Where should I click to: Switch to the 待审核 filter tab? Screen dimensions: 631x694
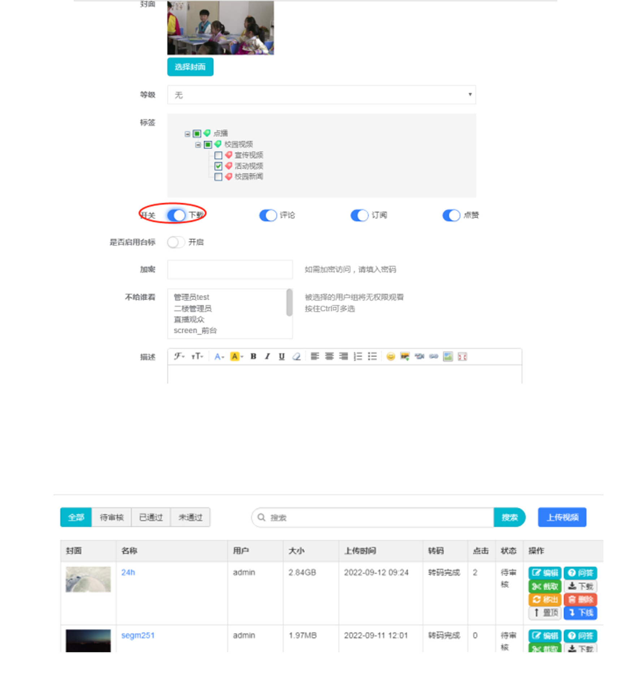click(x=112, y=517)
